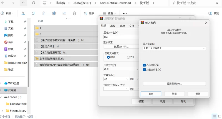Switch to the 选项 tab
This screenshot has width=222, height=119.
coord(122,26)
